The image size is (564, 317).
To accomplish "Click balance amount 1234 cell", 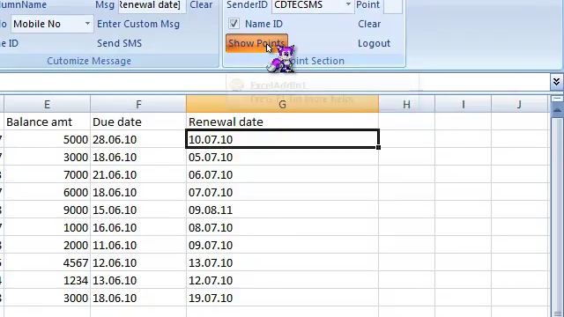I will [47, 280].
